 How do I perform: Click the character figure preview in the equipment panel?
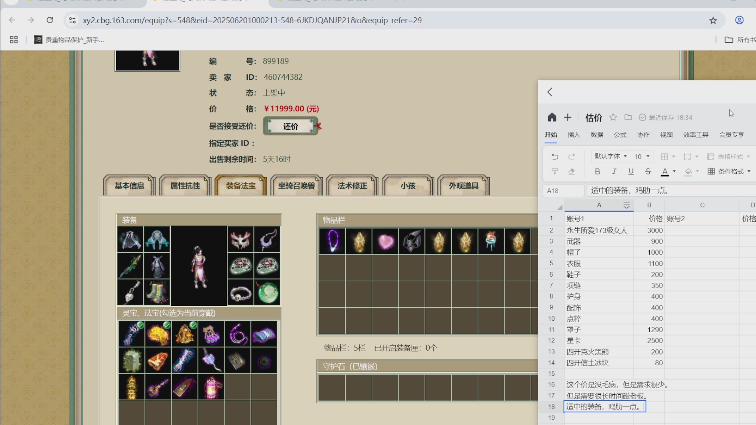pyautogui.click(x=199, y=266)
